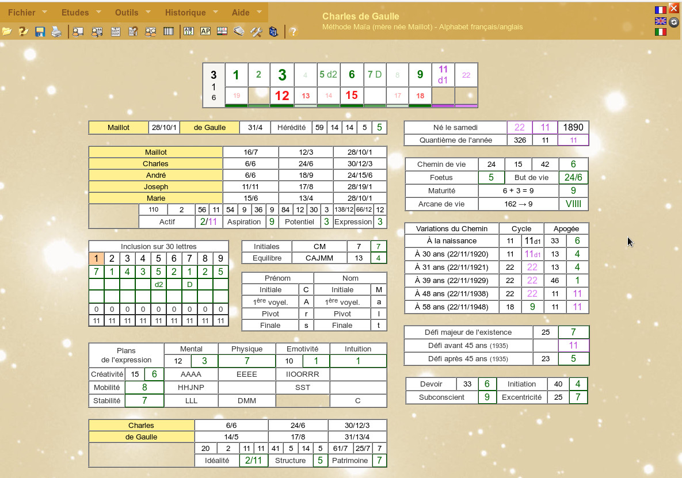This screenshot has height=478, width=682.
Task: Click the round help question mark icon
Action: (293, 31)
